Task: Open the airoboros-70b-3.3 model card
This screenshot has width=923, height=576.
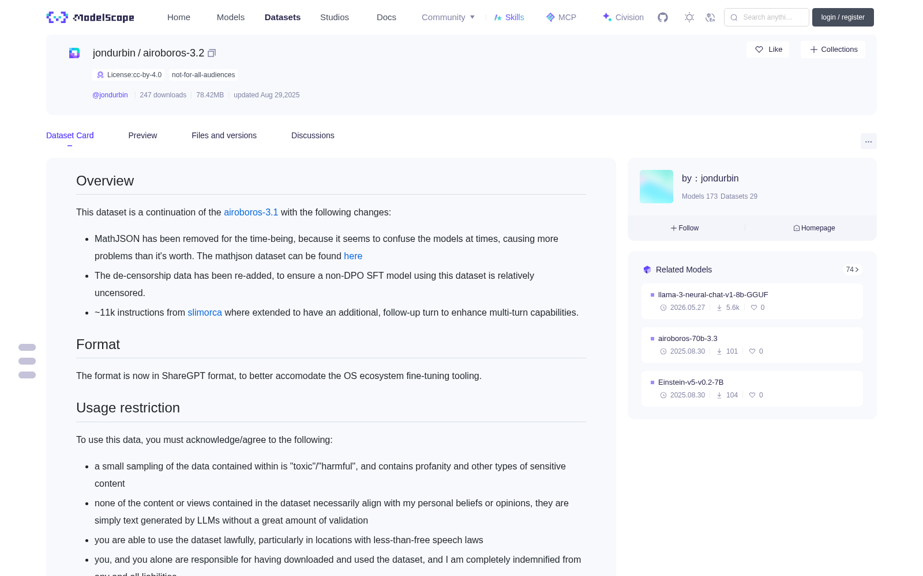Action: coord(752,345)
